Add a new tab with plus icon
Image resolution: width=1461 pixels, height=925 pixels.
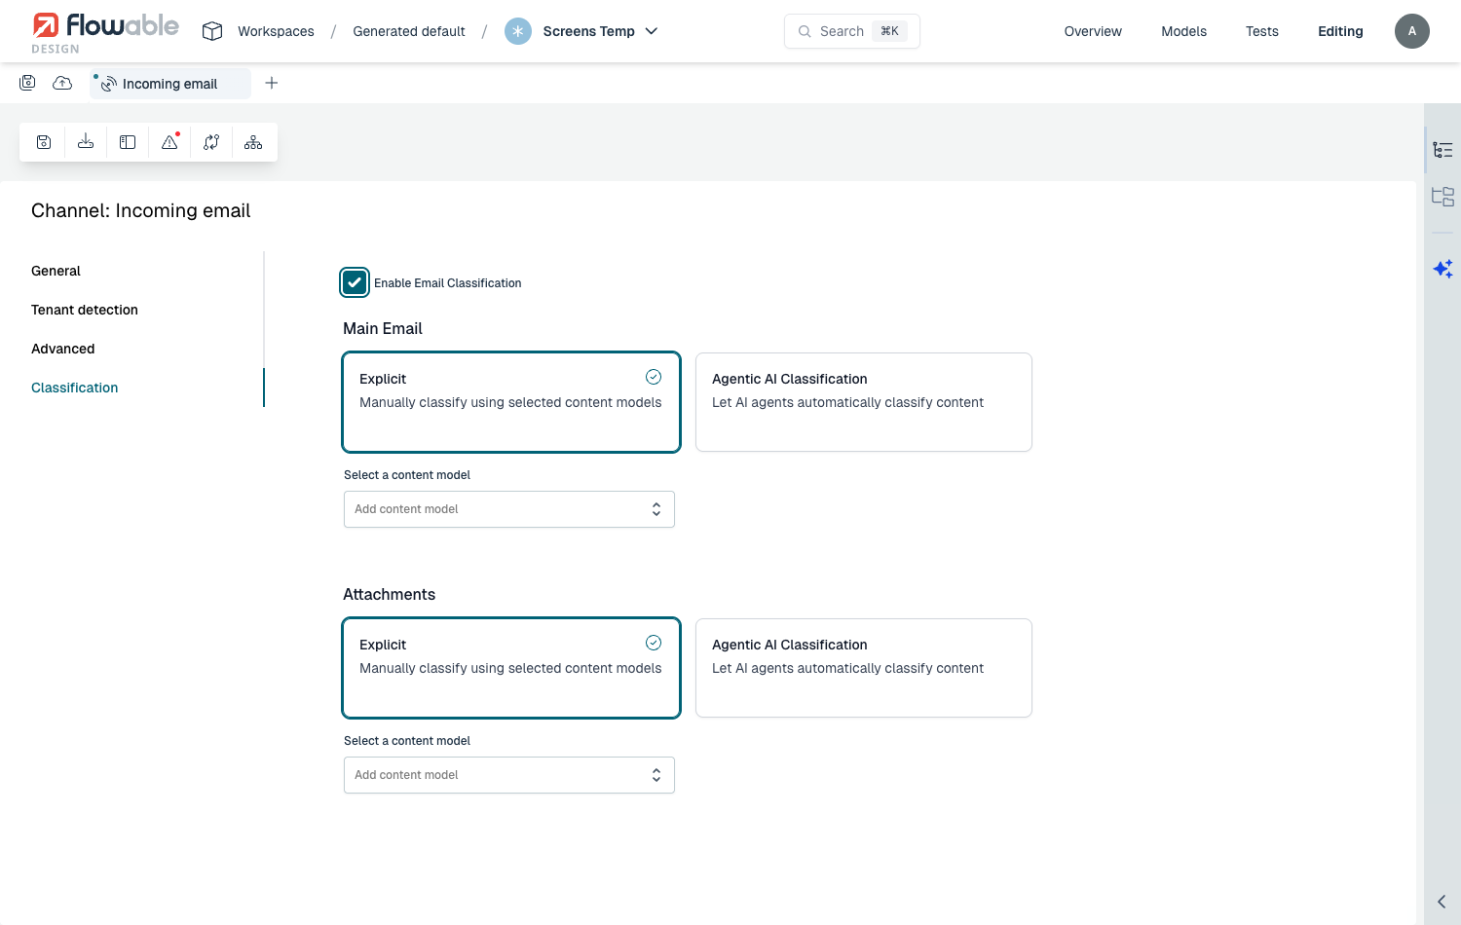(x=272, y=83)
